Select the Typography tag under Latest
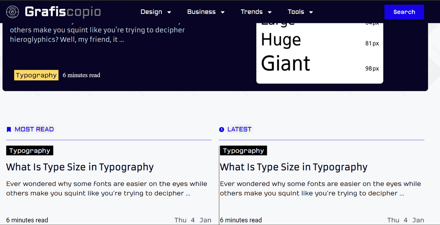 tap(243, 151)
